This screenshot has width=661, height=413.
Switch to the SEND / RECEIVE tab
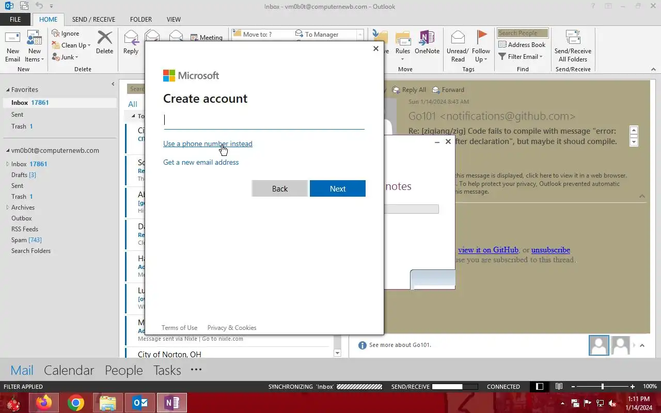point(93,19)
